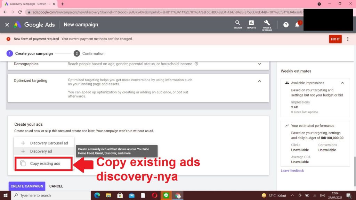Image resolution: width=356 pixels, height=200 pixels.
Task: Open the Search tool in Google Ads
Action: pyautogui.click(x=237, y=24)
